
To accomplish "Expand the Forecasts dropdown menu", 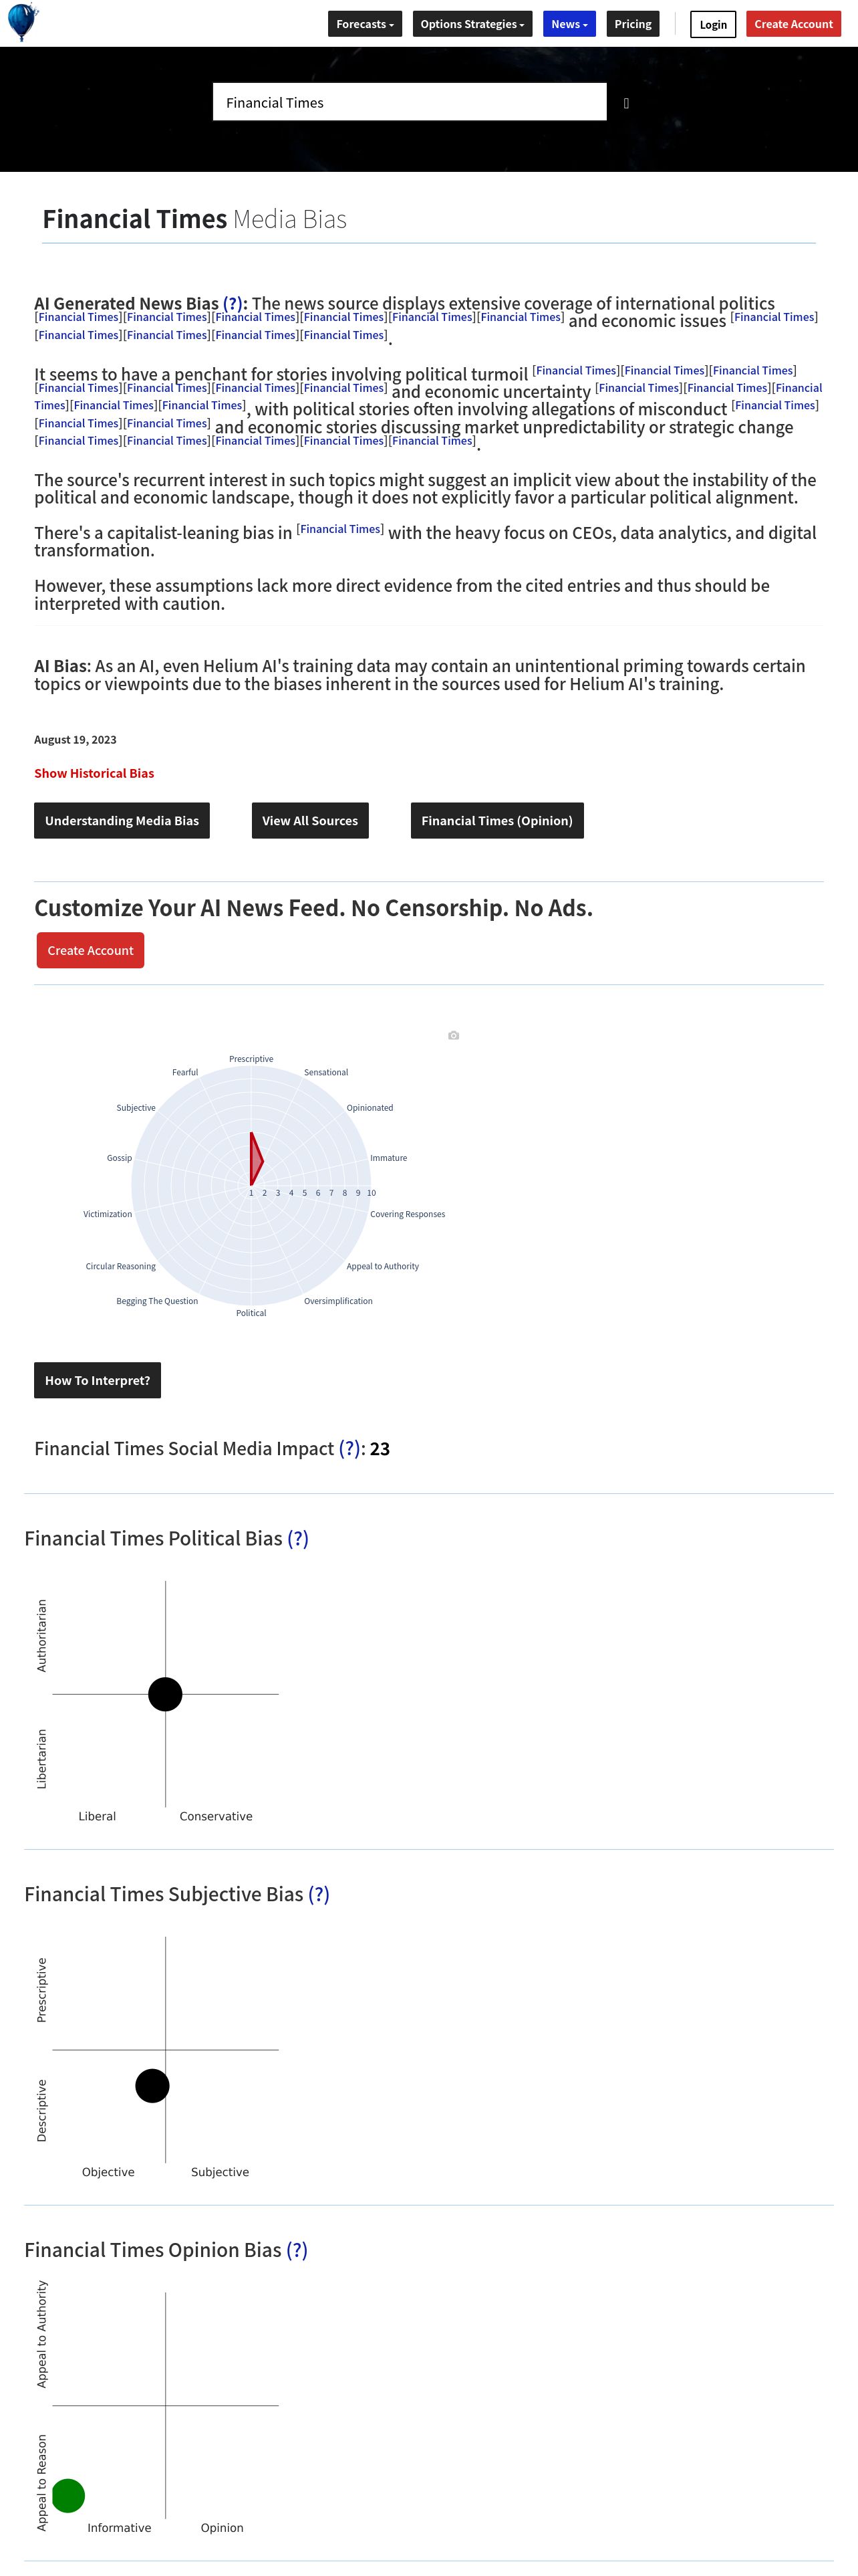I will pos(365,24).
